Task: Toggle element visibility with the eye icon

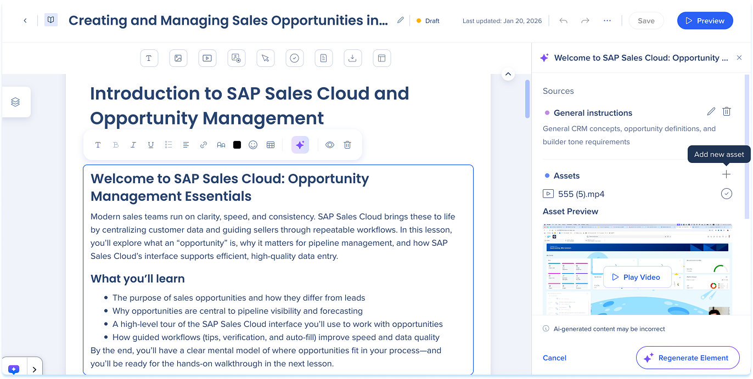Action: (330, 145)
